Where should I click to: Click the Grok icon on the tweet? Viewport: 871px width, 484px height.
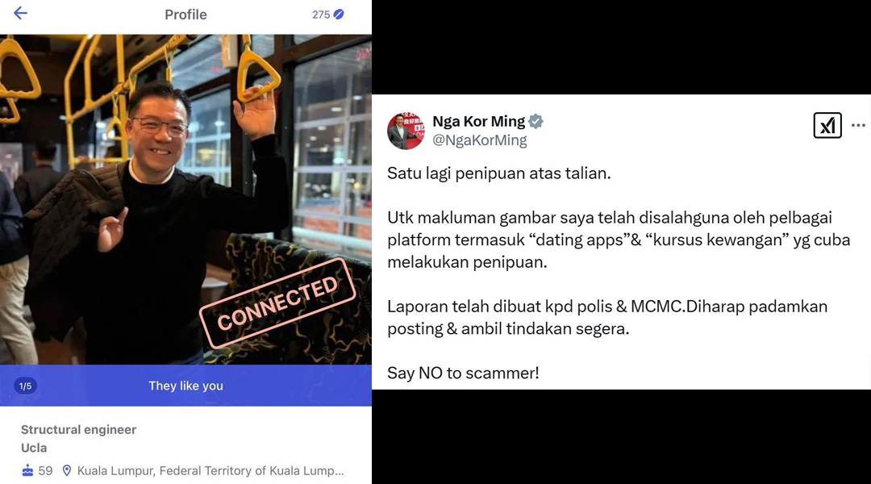(x=827, y=125)
